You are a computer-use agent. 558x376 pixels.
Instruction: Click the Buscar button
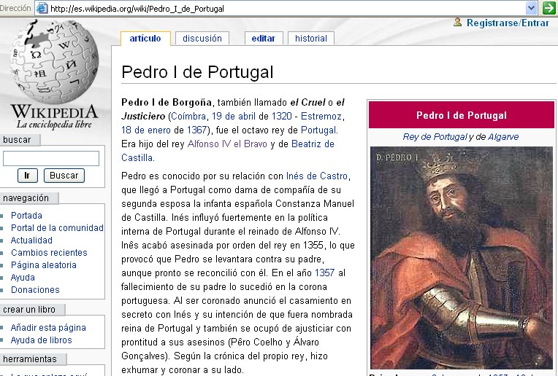coord(64,176)
